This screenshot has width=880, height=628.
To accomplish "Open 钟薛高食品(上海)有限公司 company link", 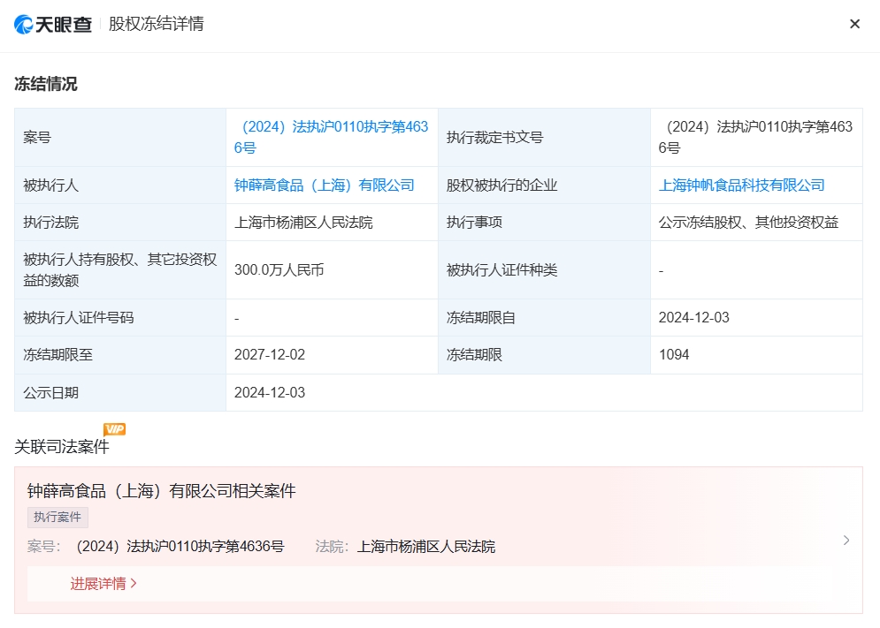I will pos(325,185).
